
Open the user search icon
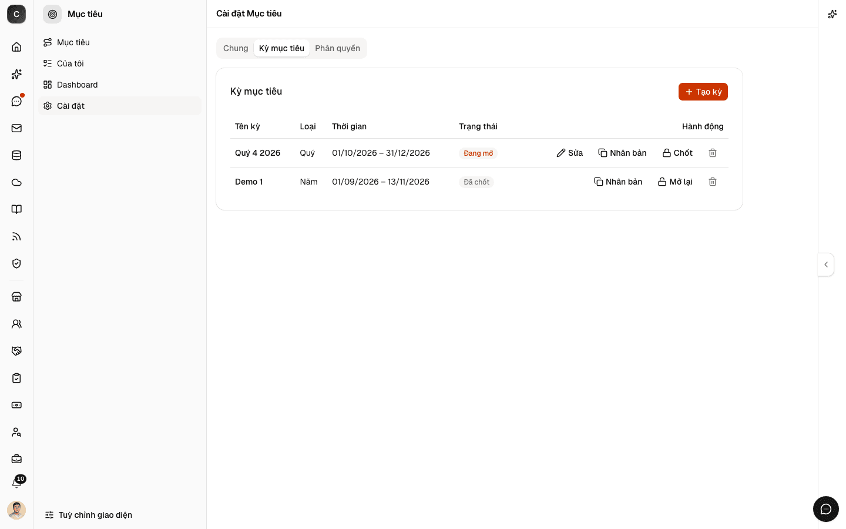click(x=16, y=432)
